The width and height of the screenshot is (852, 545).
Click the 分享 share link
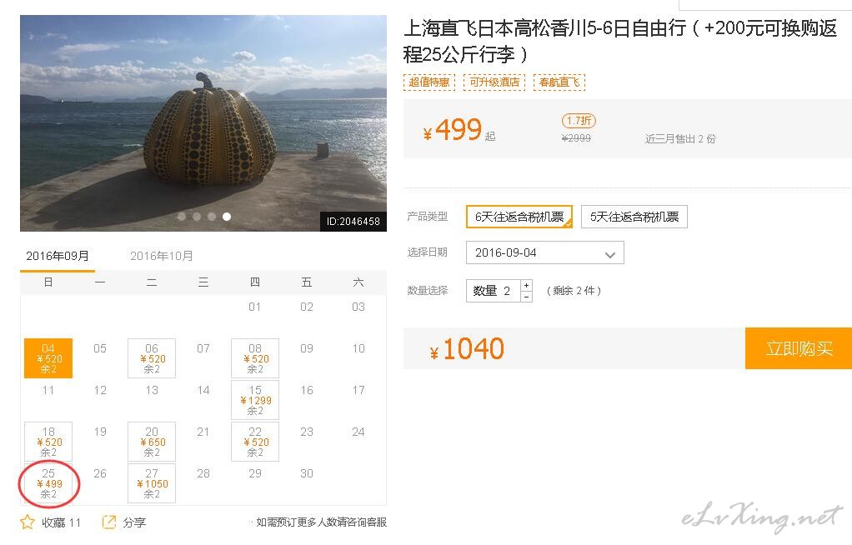pyautogui.click(x=134, y=522)
